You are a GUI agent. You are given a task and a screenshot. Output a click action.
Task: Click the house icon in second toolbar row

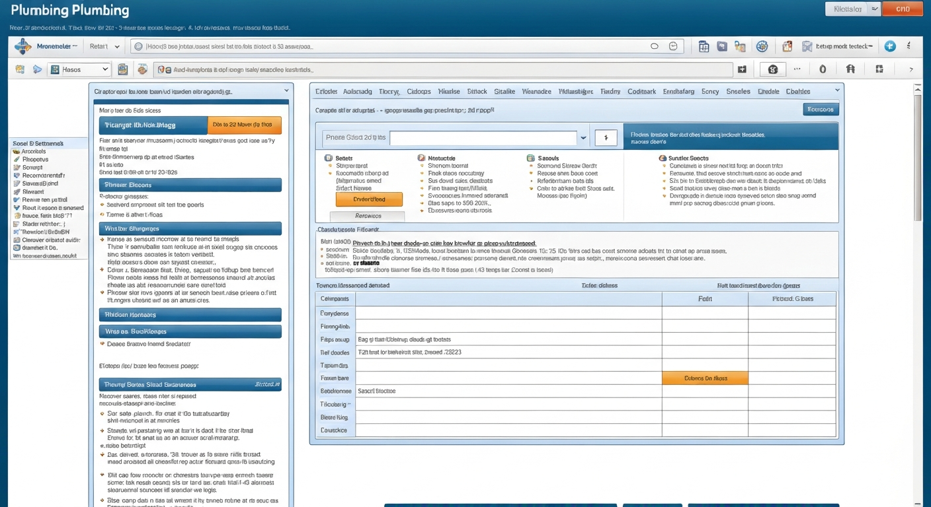[x=850, y=69]
